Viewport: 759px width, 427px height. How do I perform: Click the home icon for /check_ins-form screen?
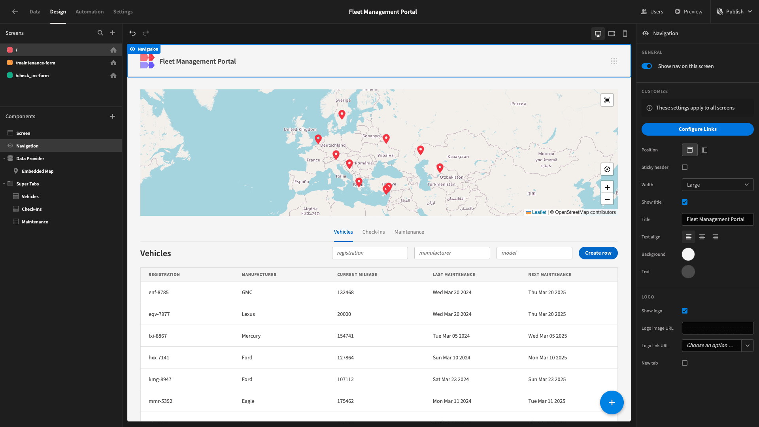113,76
